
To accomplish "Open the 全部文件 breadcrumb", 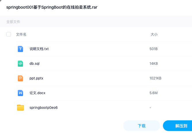I will point(13,22).
